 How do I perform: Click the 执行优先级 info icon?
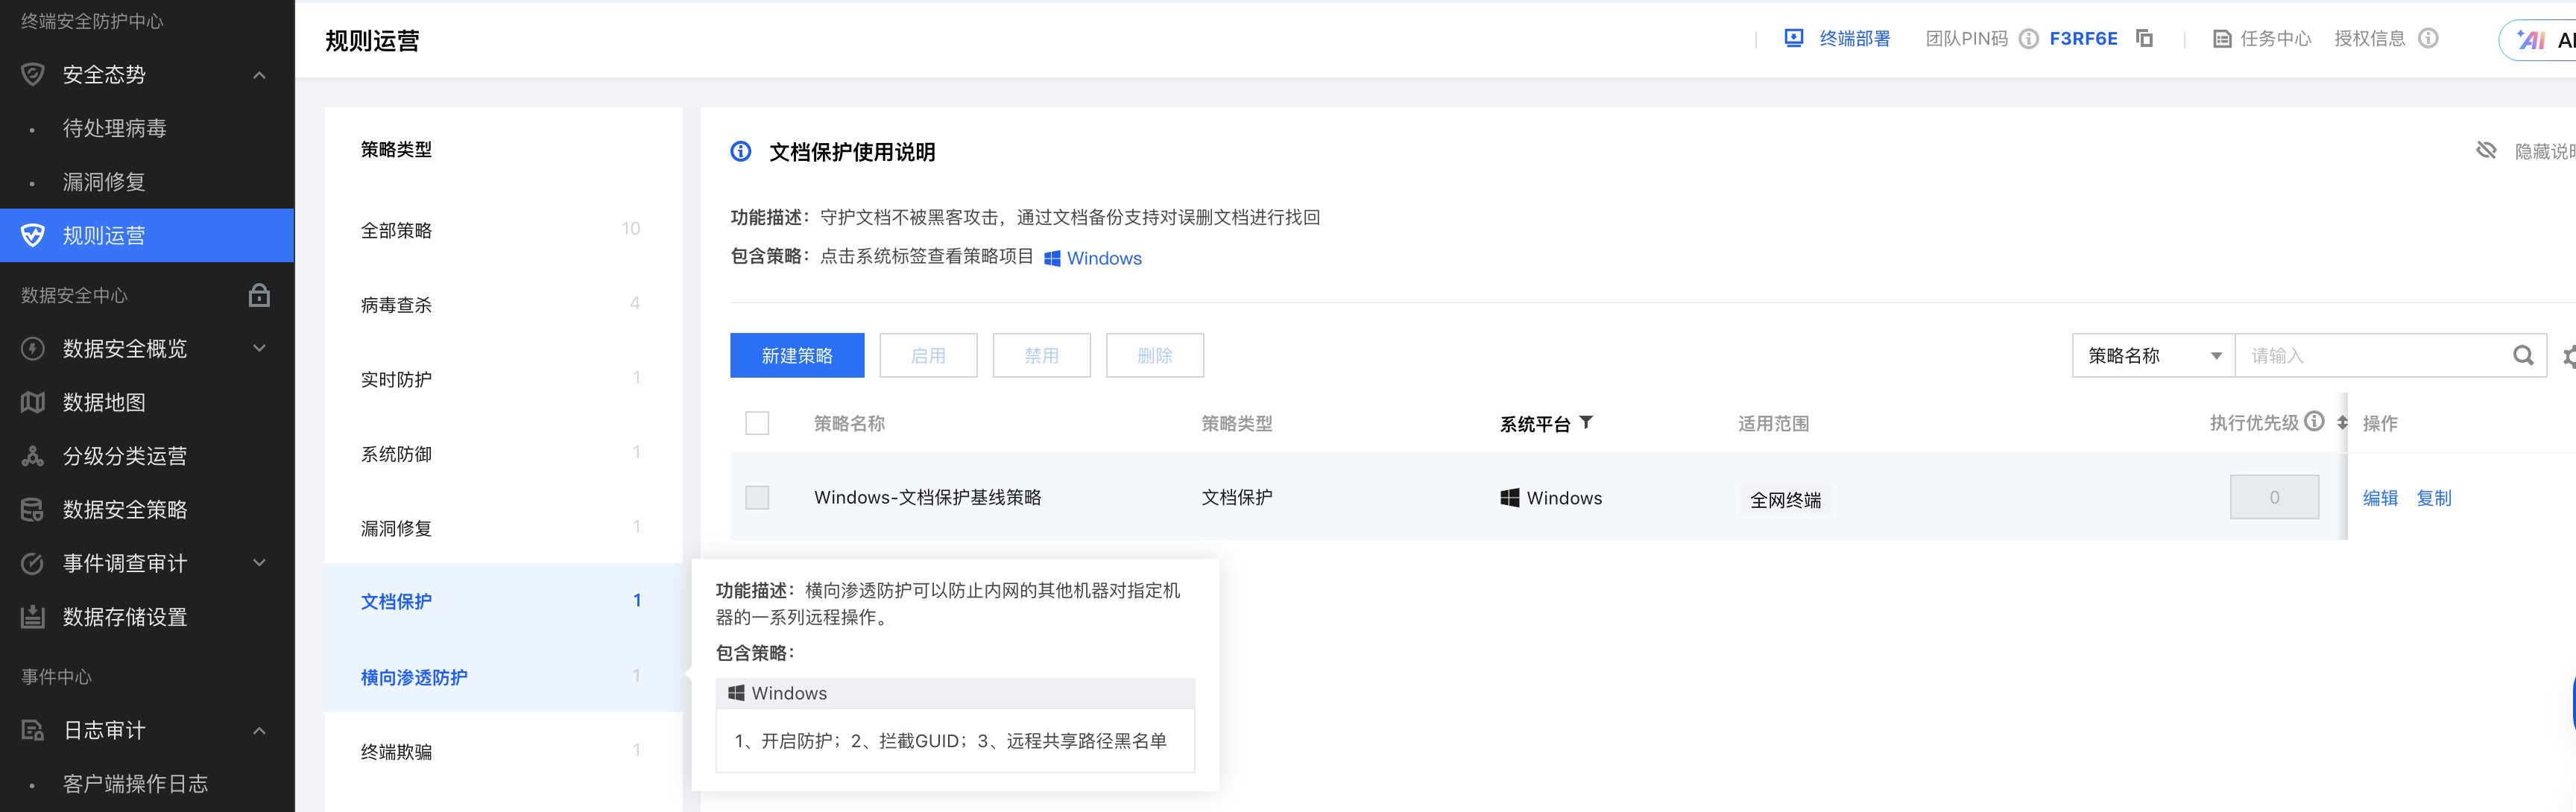point(2314,422)
